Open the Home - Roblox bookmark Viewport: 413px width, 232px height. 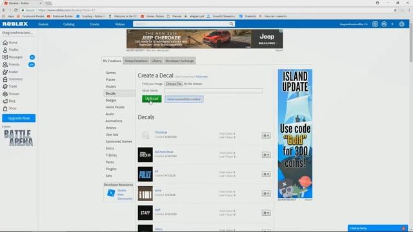[152, 16]
